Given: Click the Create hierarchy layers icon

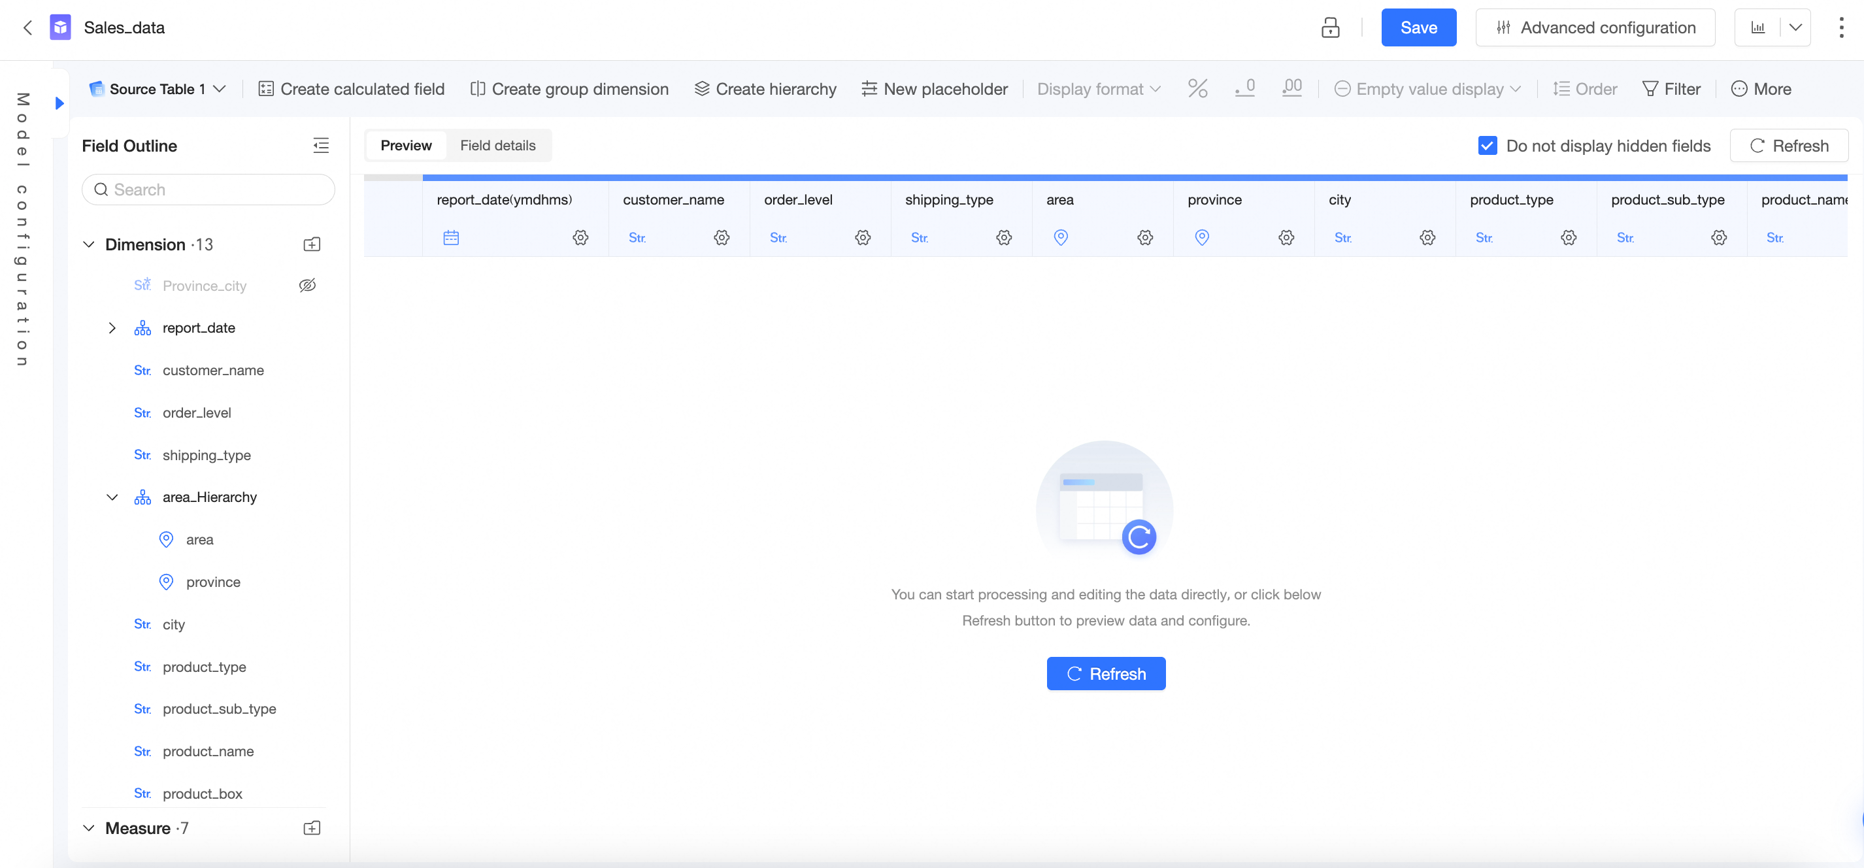Looking at the screenshot, I should click(x=701, y=88).
